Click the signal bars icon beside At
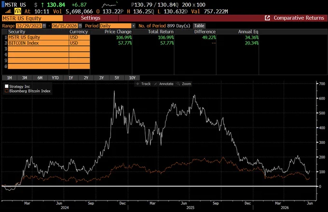The width and height of the screenshot is (328, 212). coord(8,11)
